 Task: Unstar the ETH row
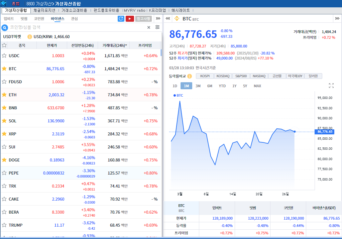[x=4, y=95]
